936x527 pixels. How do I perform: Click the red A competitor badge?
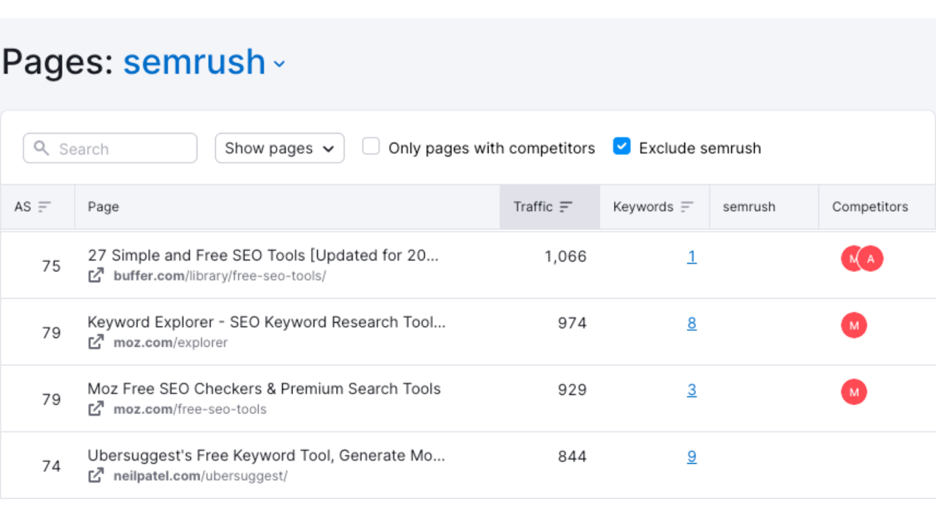(872, 258)
